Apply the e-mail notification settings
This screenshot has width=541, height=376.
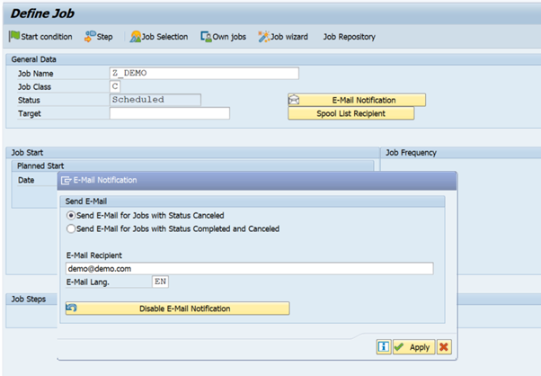[x=413, y=347]
